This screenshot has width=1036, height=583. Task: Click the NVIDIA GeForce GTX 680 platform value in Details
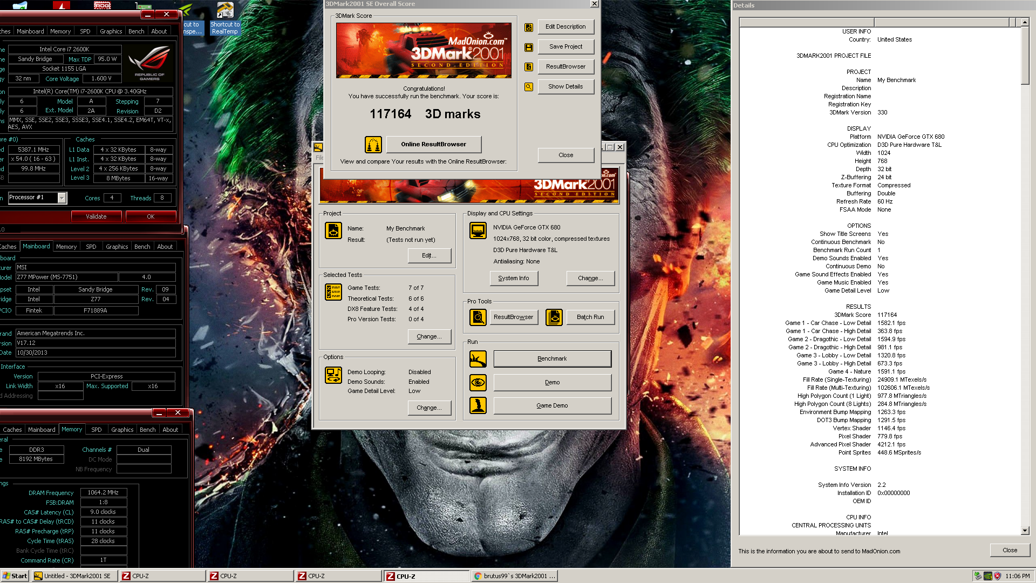(x=911, y=137)
